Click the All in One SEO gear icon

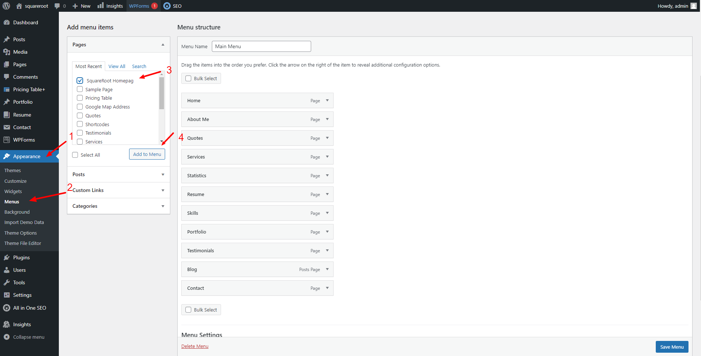pos(7,308)
